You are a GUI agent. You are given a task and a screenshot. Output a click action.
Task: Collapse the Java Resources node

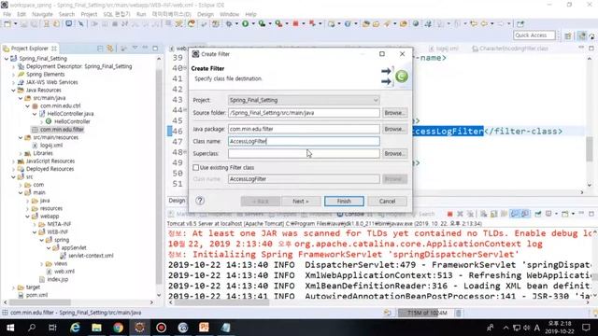pyautogui.click(x=14, y=91)
